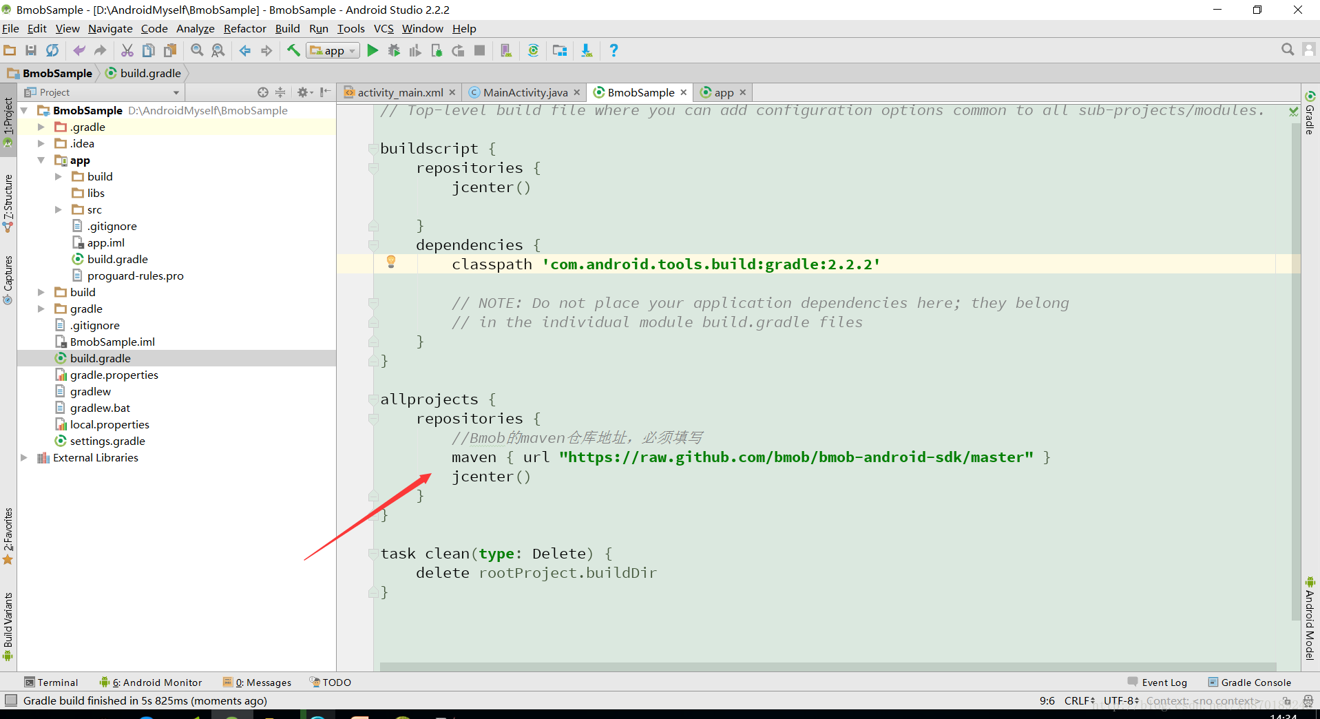Open the AVD Manager icon
This screenshot has width=1320, height=719.
pyautogui.click(x=506, y=50)
